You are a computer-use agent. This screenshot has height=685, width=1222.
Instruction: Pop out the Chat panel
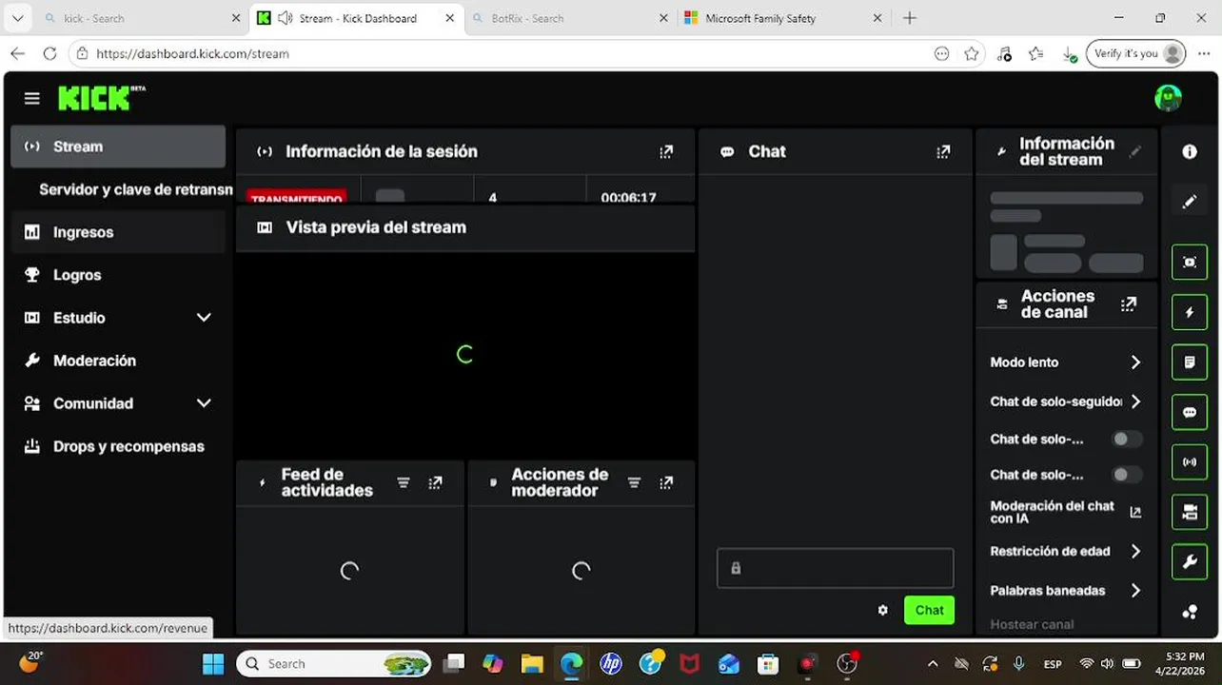pyautogui.click(x=943, y=151)
